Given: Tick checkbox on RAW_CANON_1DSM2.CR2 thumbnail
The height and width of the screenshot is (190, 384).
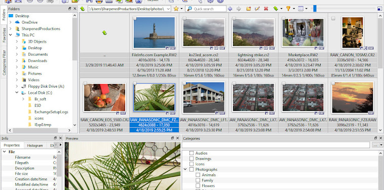Looking at the screenshot, I should point(333,18).
